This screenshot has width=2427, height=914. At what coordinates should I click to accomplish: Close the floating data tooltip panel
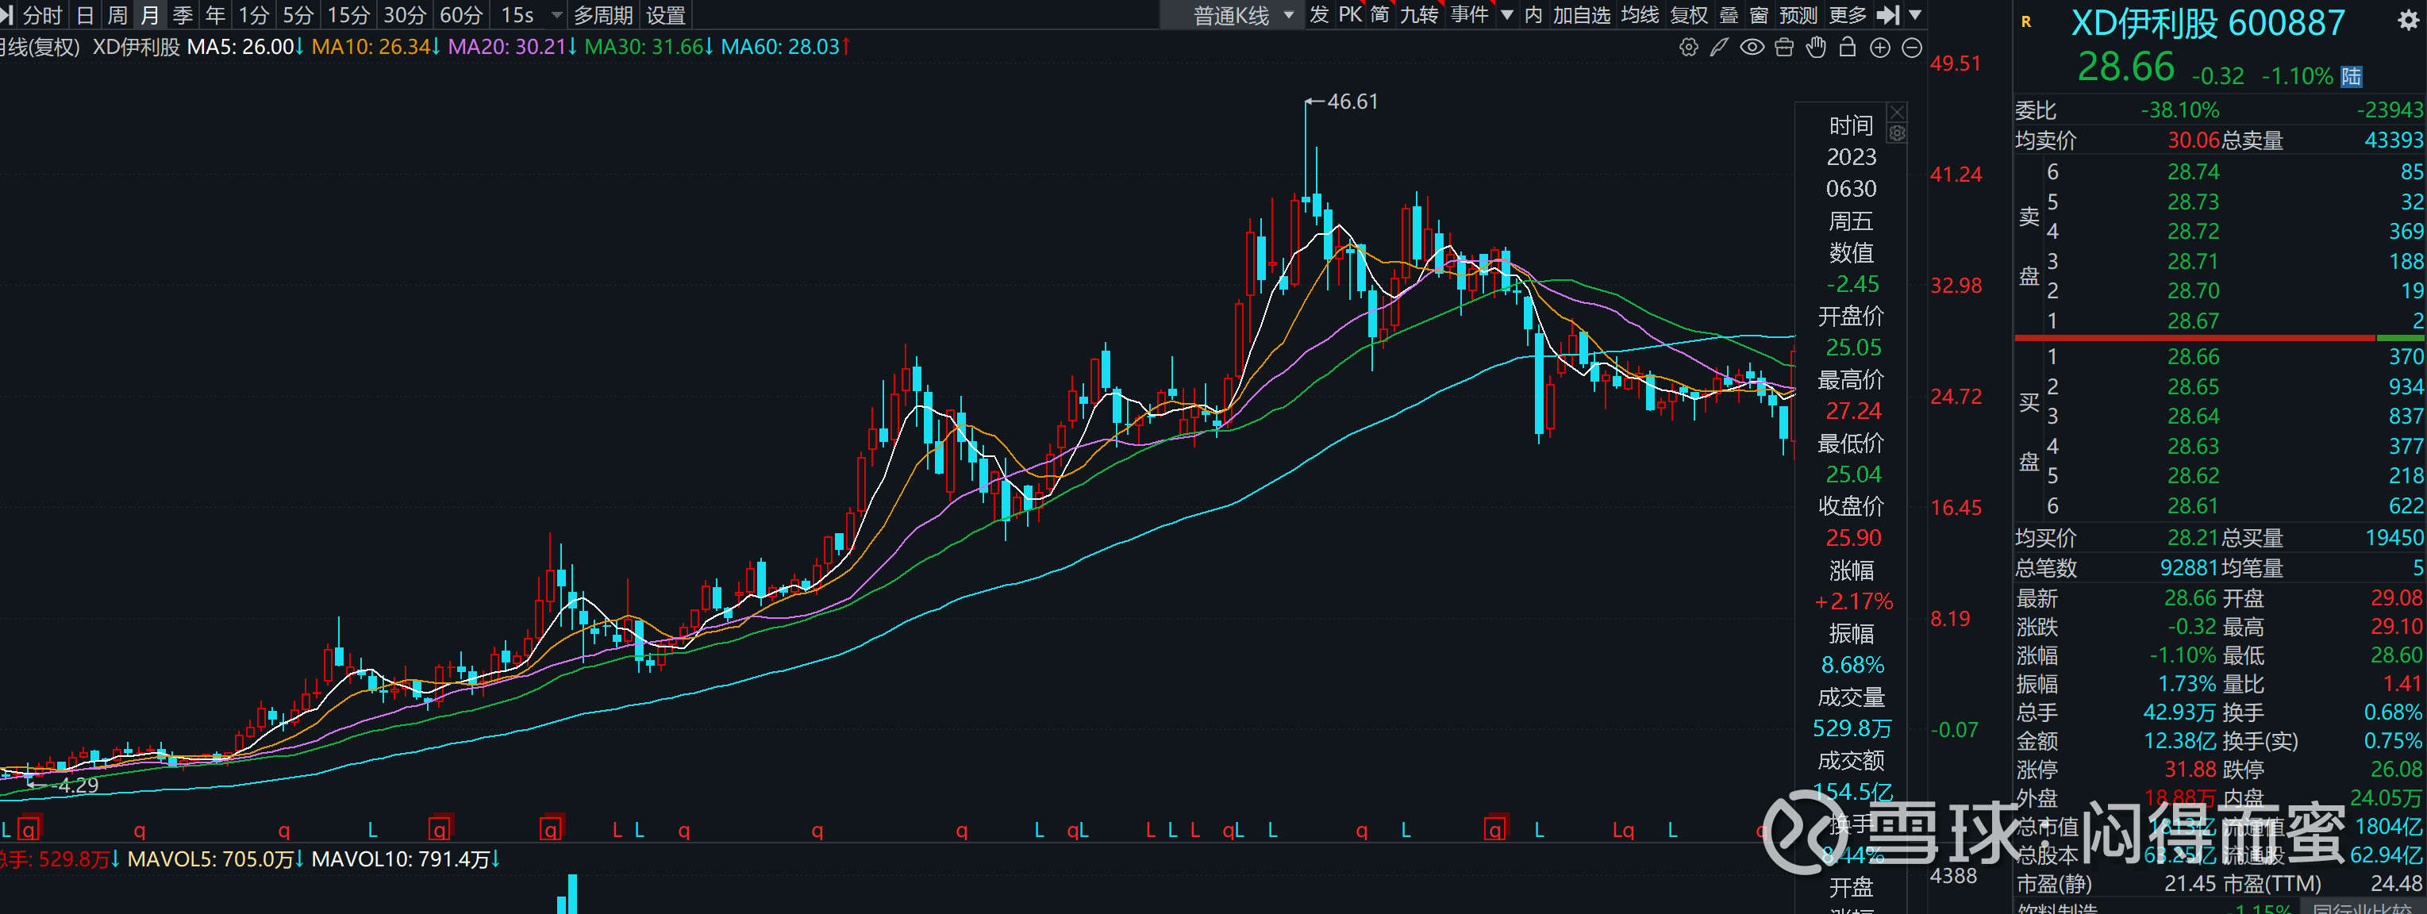(1897, 112)
